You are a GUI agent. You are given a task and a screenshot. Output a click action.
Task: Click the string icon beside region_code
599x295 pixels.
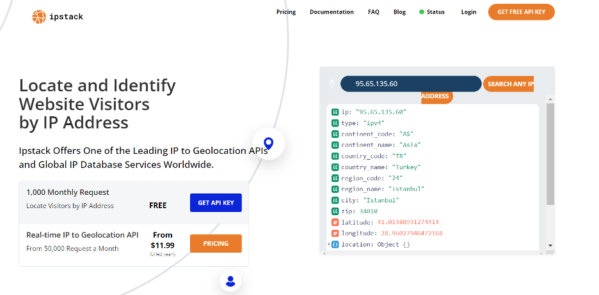coord(335,178)
